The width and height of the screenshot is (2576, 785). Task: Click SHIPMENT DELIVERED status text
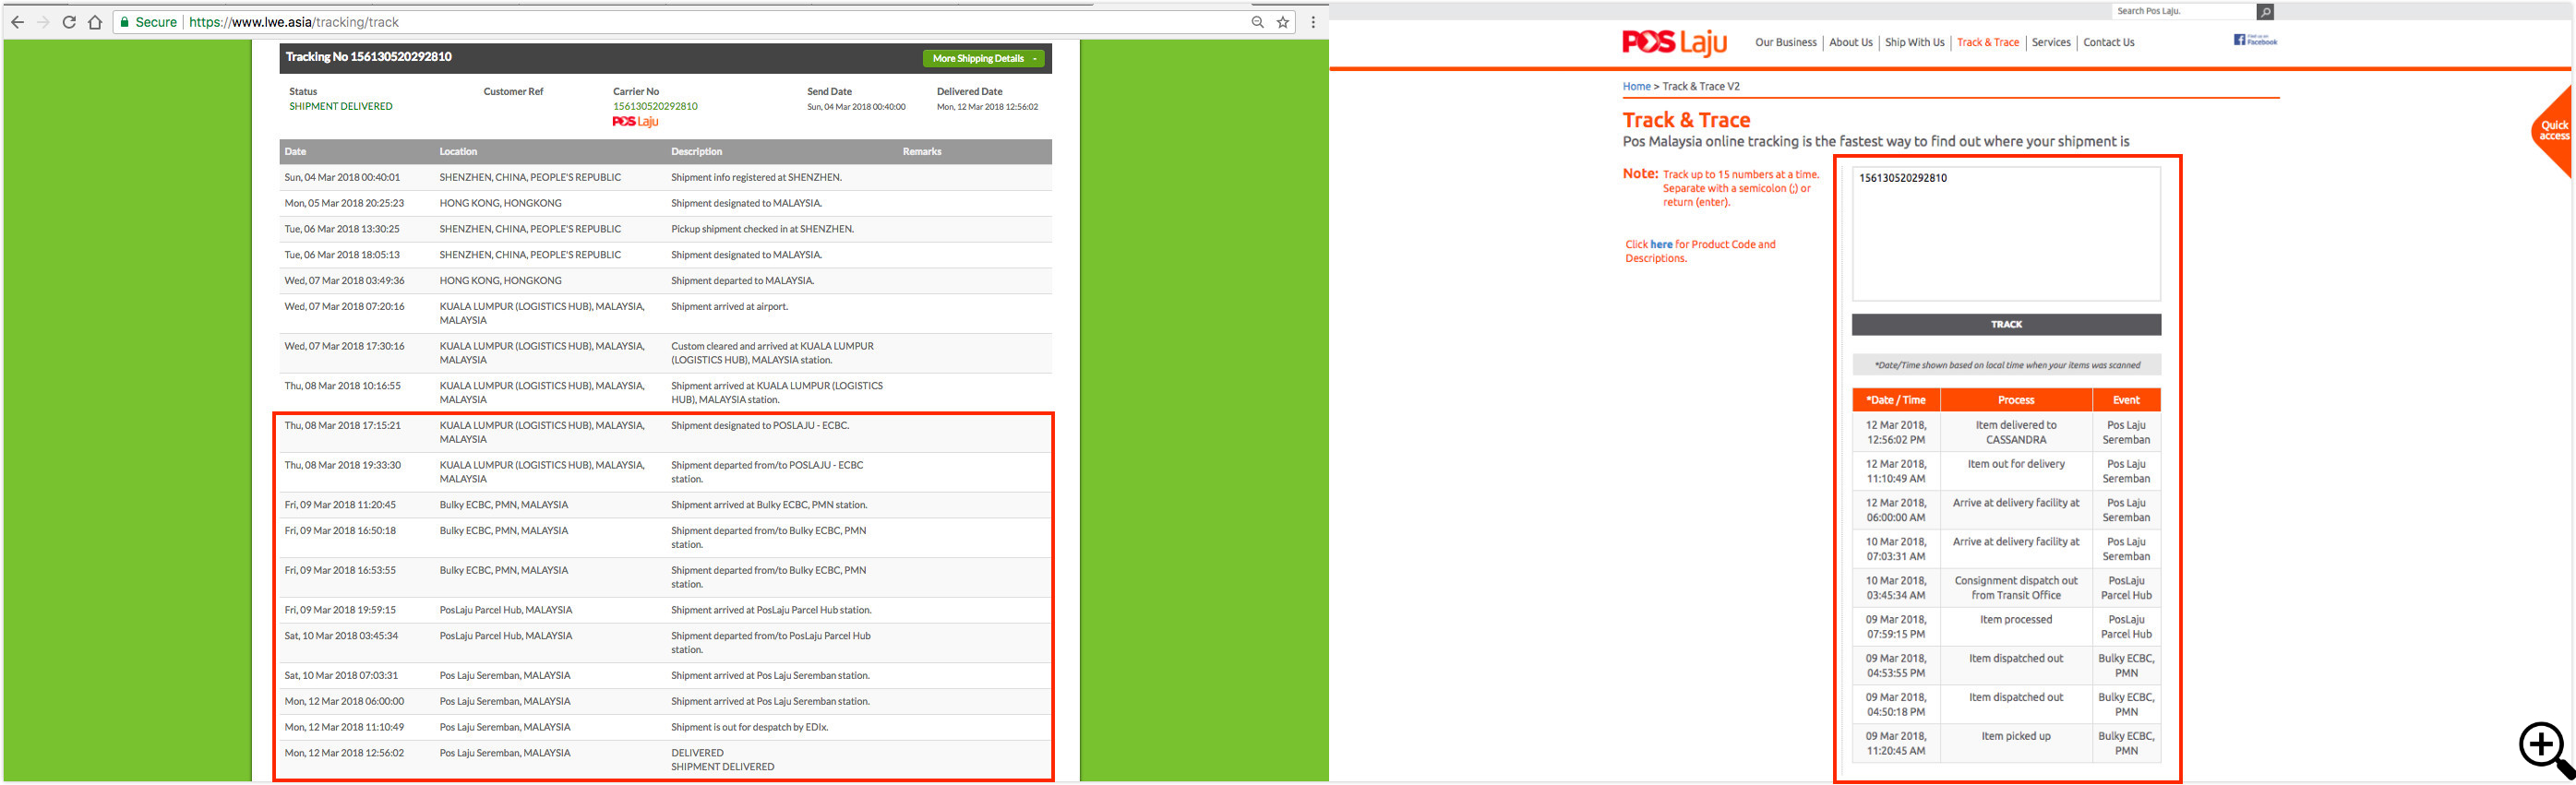click(340, 106)
